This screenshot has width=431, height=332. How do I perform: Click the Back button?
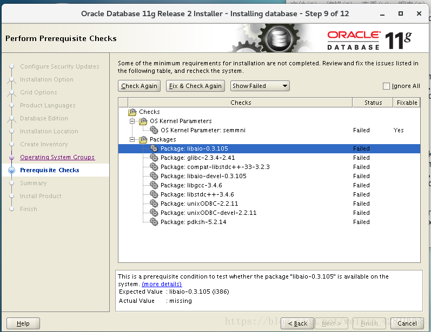tap(297, 323)
